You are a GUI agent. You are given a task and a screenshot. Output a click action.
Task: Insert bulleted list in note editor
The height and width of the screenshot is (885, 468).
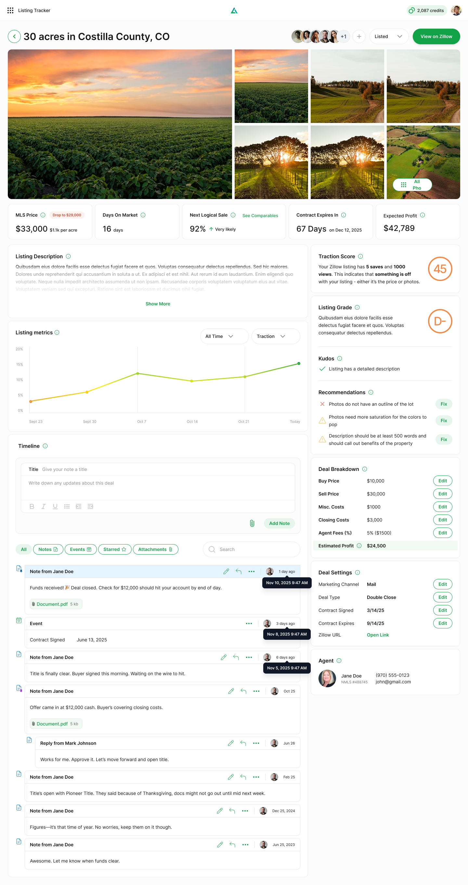(67, 506)
